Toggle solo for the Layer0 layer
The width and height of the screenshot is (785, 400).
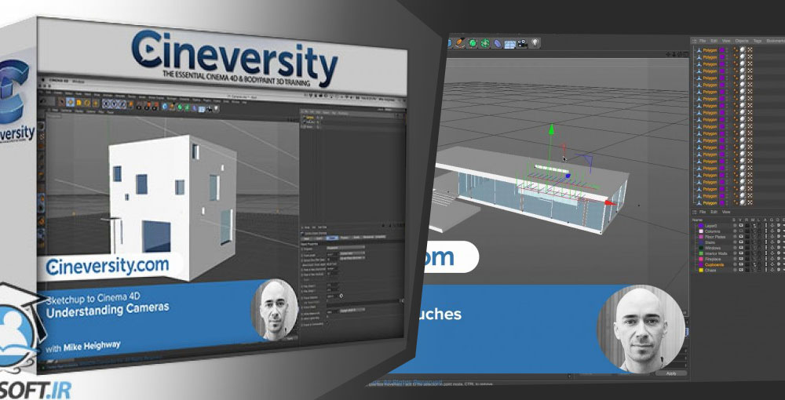735,226
